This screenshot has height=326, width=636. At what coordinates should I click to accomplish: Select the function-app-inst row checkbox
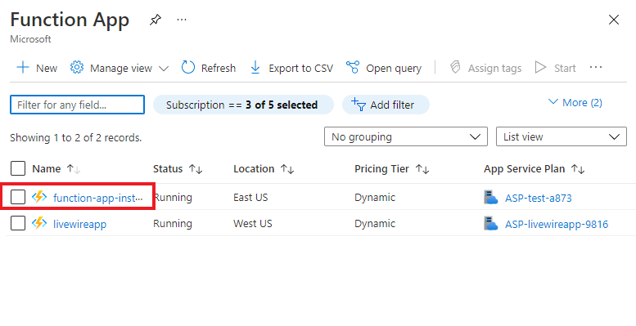pos(18,197)
